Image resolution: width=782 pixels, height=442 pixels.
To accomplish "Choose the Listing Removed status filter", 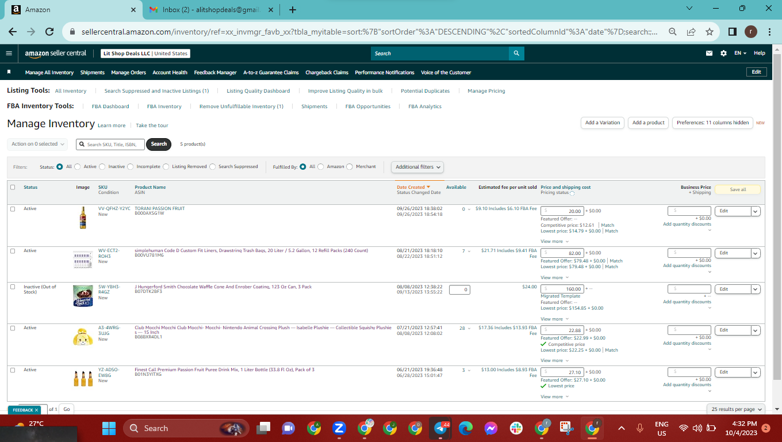I will pyautogui.click(x=166, y=167).
